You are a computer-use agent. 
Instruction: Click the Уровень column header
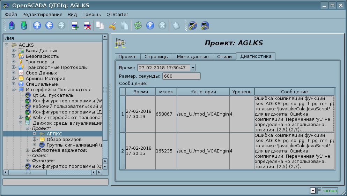[242, 92]
